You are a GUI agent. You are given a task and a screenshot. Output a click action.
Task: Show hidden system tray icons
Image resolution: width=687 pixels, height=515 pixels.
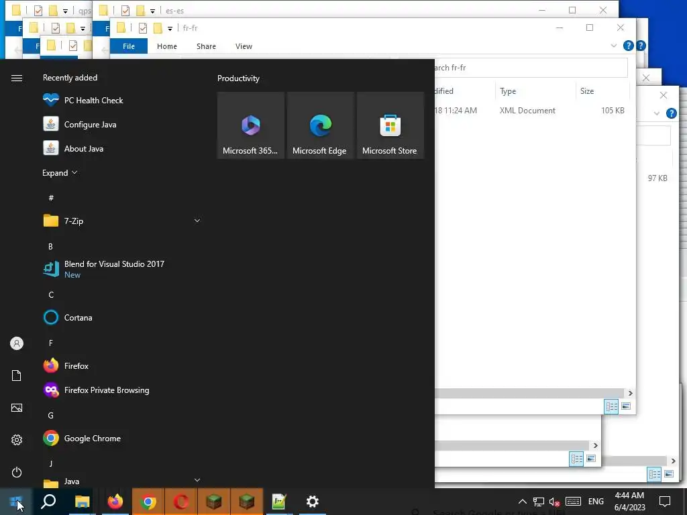click(x=522, y=502)
